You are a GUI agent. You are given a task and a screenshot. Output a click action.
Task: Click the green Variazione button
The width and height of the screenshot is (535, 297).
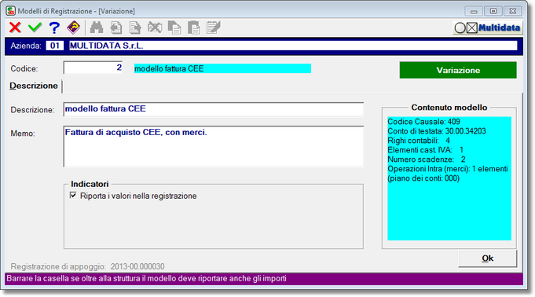point(458,71)
